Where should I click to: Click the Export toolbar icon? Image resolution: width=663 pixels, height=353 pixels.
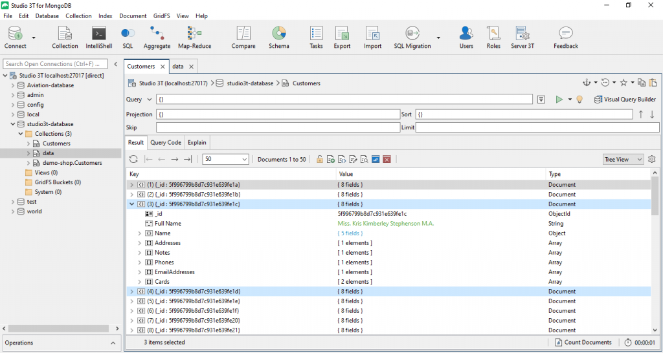(x=342, y=37)
